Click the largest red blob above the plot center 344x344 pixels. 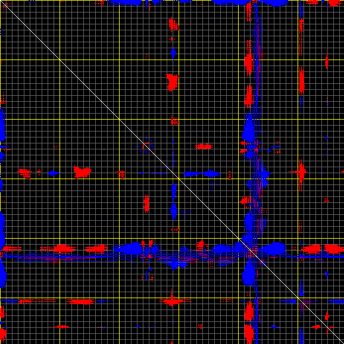[172, 82]
